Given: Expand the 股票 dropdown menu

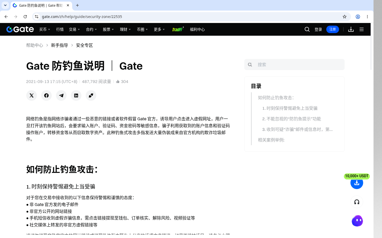Looking at the screenshot, I should point(108,29).
